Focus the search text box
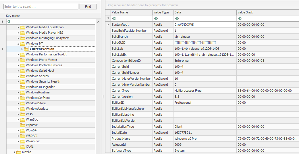Viewport: 299px width, 154px height. coord(41,6)
